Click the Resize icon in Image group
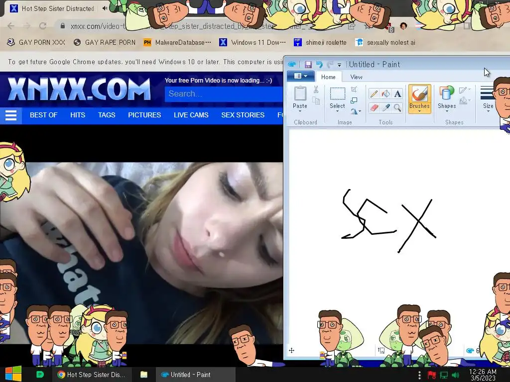The height and width of the screenshot is (382, 510). [354, 100]
